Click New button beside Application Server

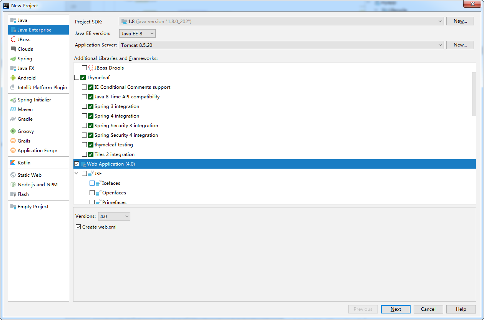tap(460, 45)
